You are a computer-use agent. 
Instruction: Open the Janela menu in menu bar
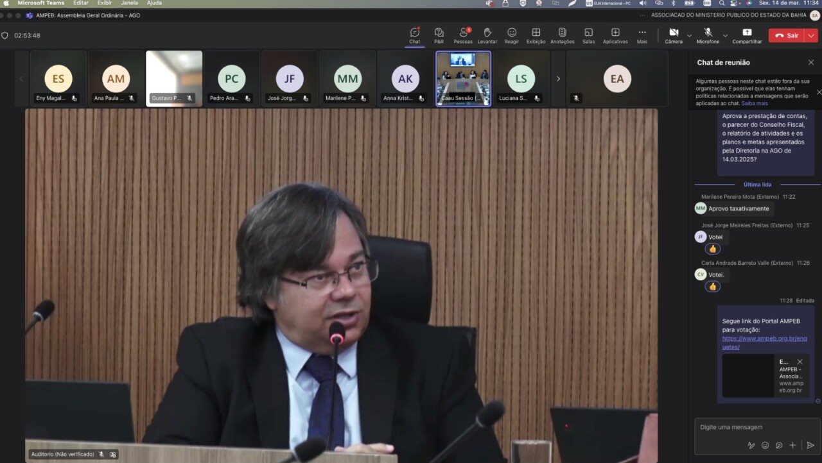129,3
